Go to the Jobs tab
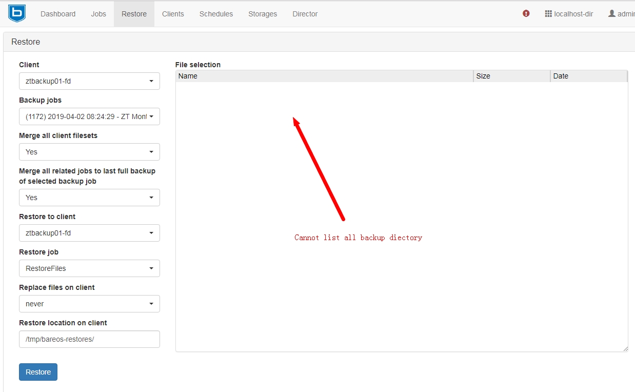 tap(98, 14)
